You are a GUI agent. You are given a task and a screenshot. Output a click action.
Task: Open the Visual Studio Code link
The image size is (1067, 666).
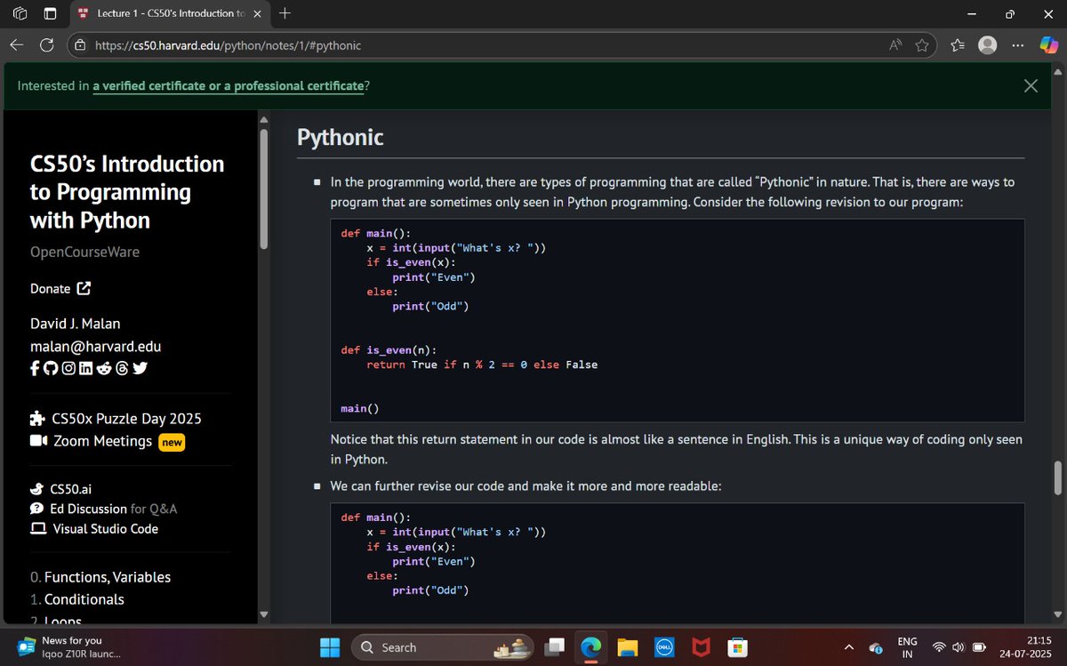tap(106, 529)
